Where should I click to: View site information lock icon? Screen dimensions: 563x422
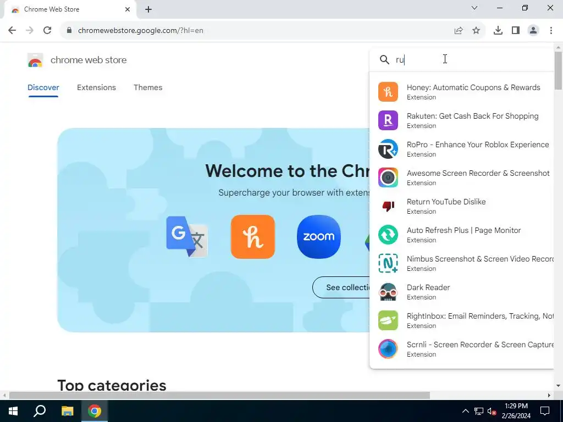coord(69,31)
